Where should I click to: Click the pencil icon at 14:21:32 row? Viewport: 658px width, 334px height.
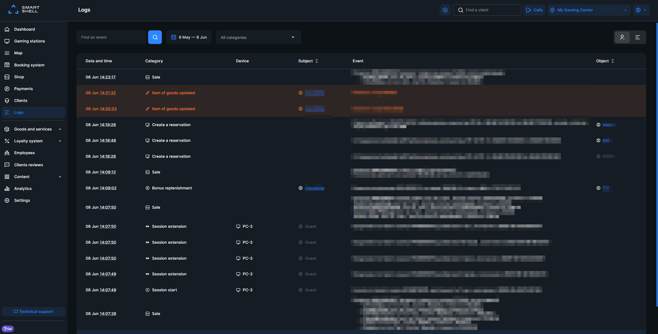click(147, 93)
